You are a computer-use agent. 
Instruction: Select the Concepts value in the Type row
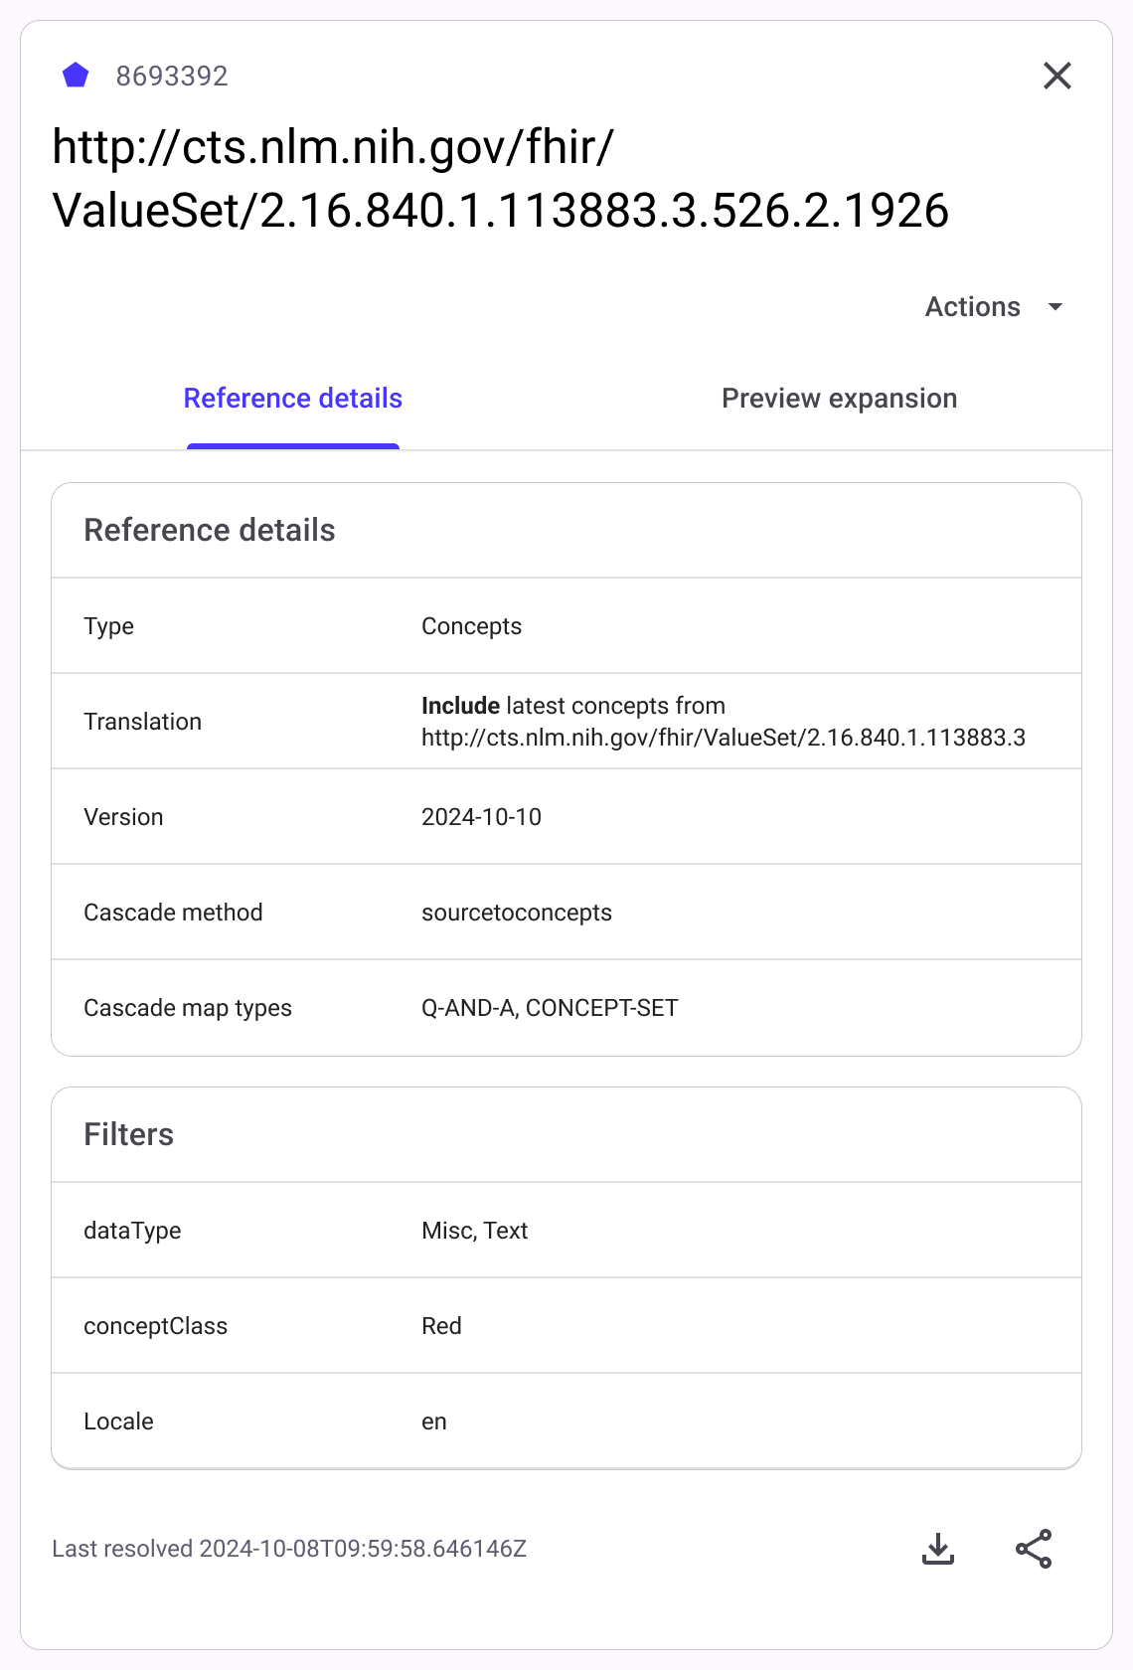pos(471,626)
